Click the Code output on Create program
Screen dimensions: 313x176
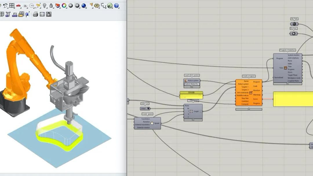tap(255, 86)
